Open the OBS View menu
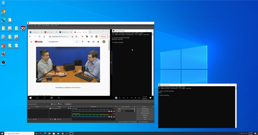258x135 pixels. tap(35, 25)
